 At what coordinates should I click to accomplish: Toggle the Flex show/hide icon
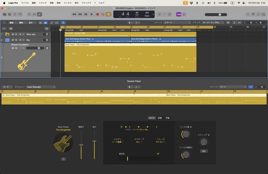(x=57, y=23)
